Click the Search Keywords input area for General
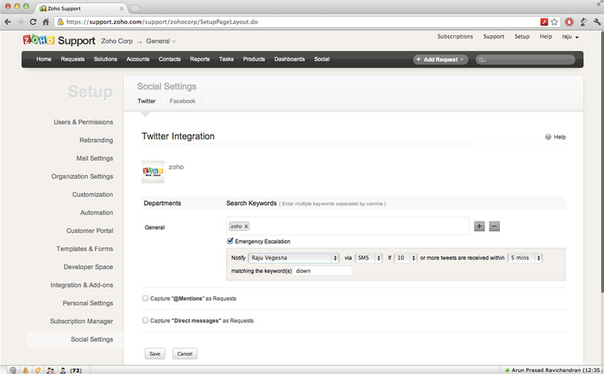This screenshot has width=604, height=374. [348, 226]
